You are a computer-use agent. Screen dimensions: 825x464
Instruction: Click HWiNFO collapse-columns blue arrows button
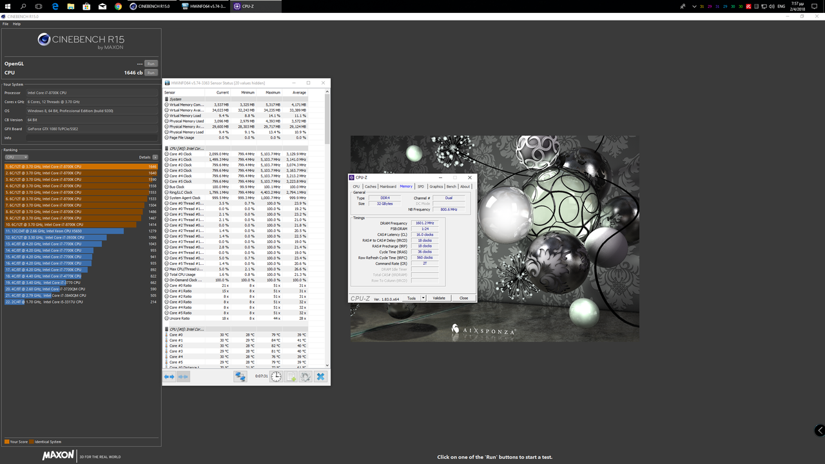(183, 376)
